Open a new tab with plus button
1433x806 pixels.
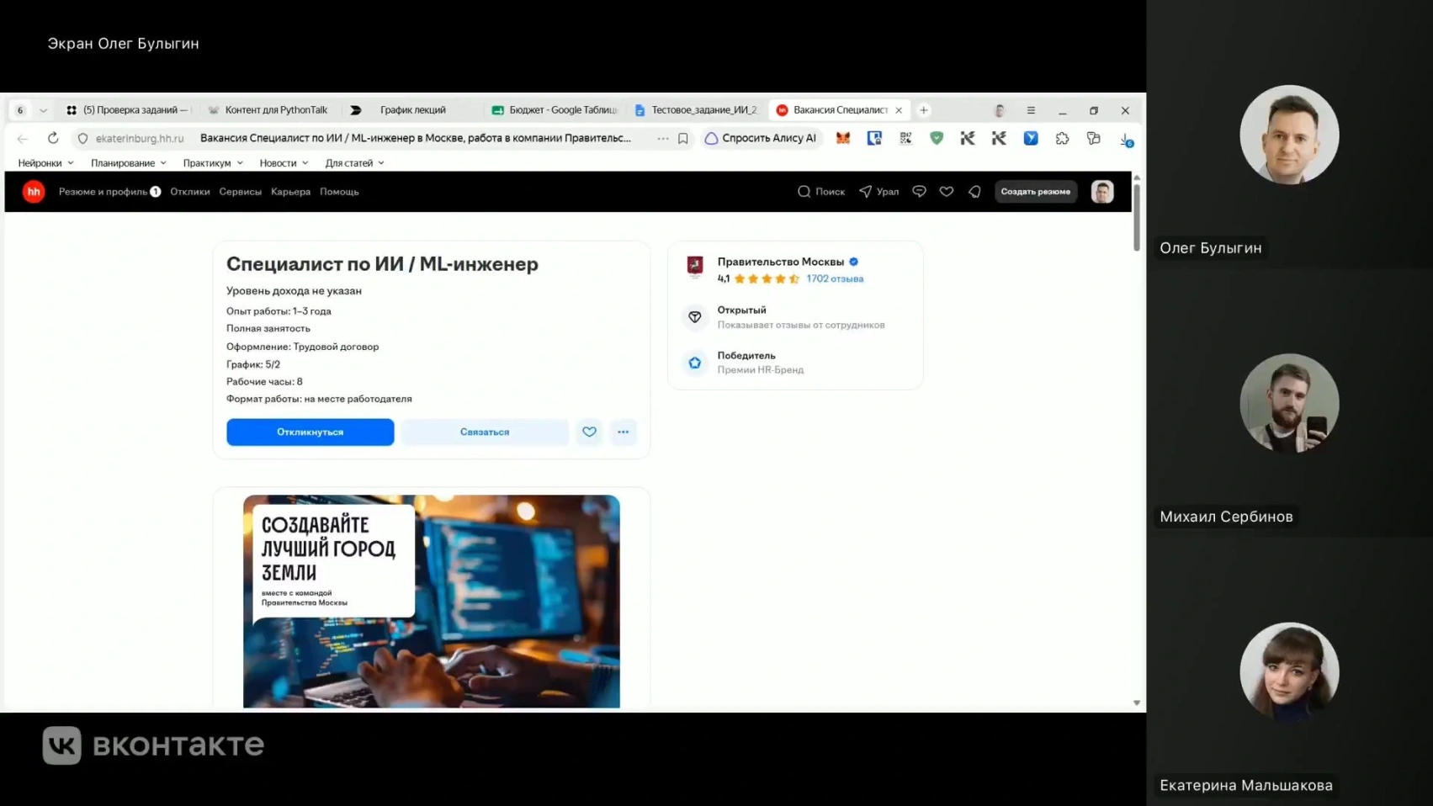tap(924, 110)
